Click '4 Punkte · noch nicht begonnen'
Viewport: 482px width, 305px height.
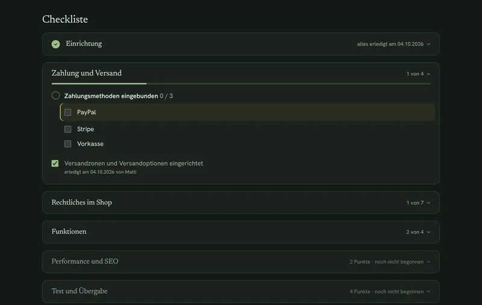click(386, 292)
